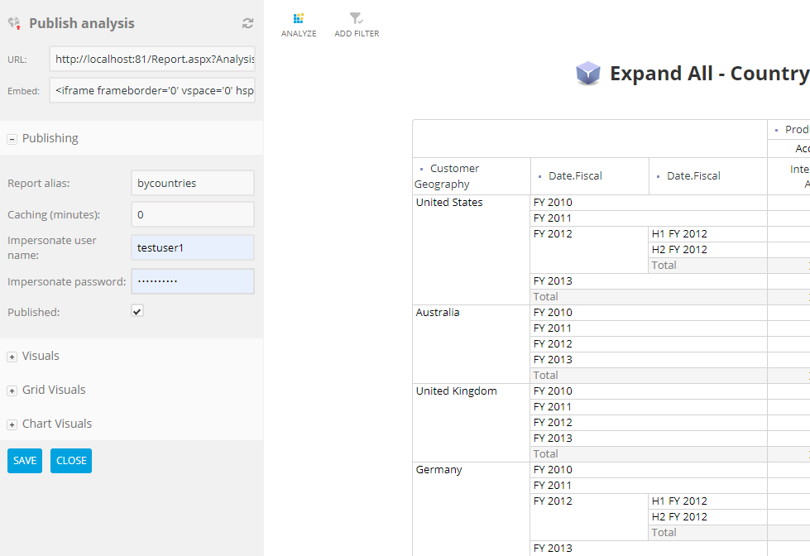Expand the Chart Visuals section

pyautogui.click(x=12, y=424)
